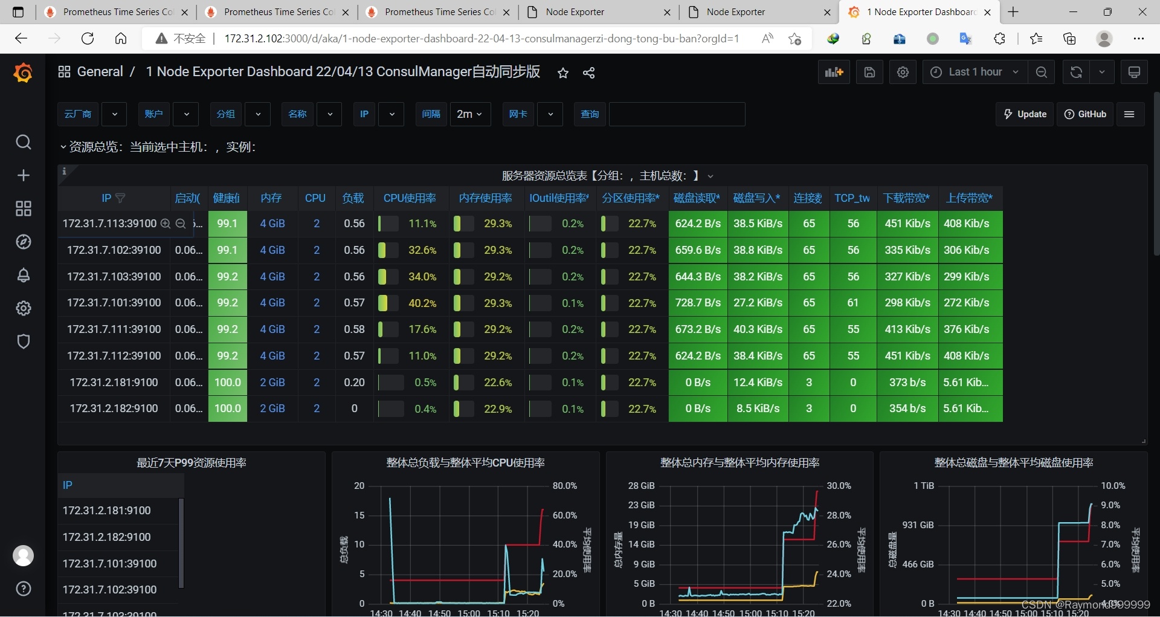Star this dashboard as favorite

click(x=563, y=73)
